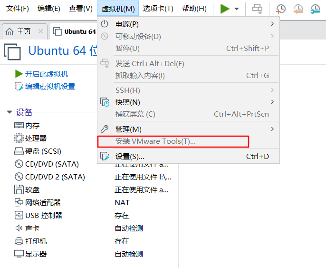
Task: Open the 编辑(E) menu
Action: click(49, 9)
